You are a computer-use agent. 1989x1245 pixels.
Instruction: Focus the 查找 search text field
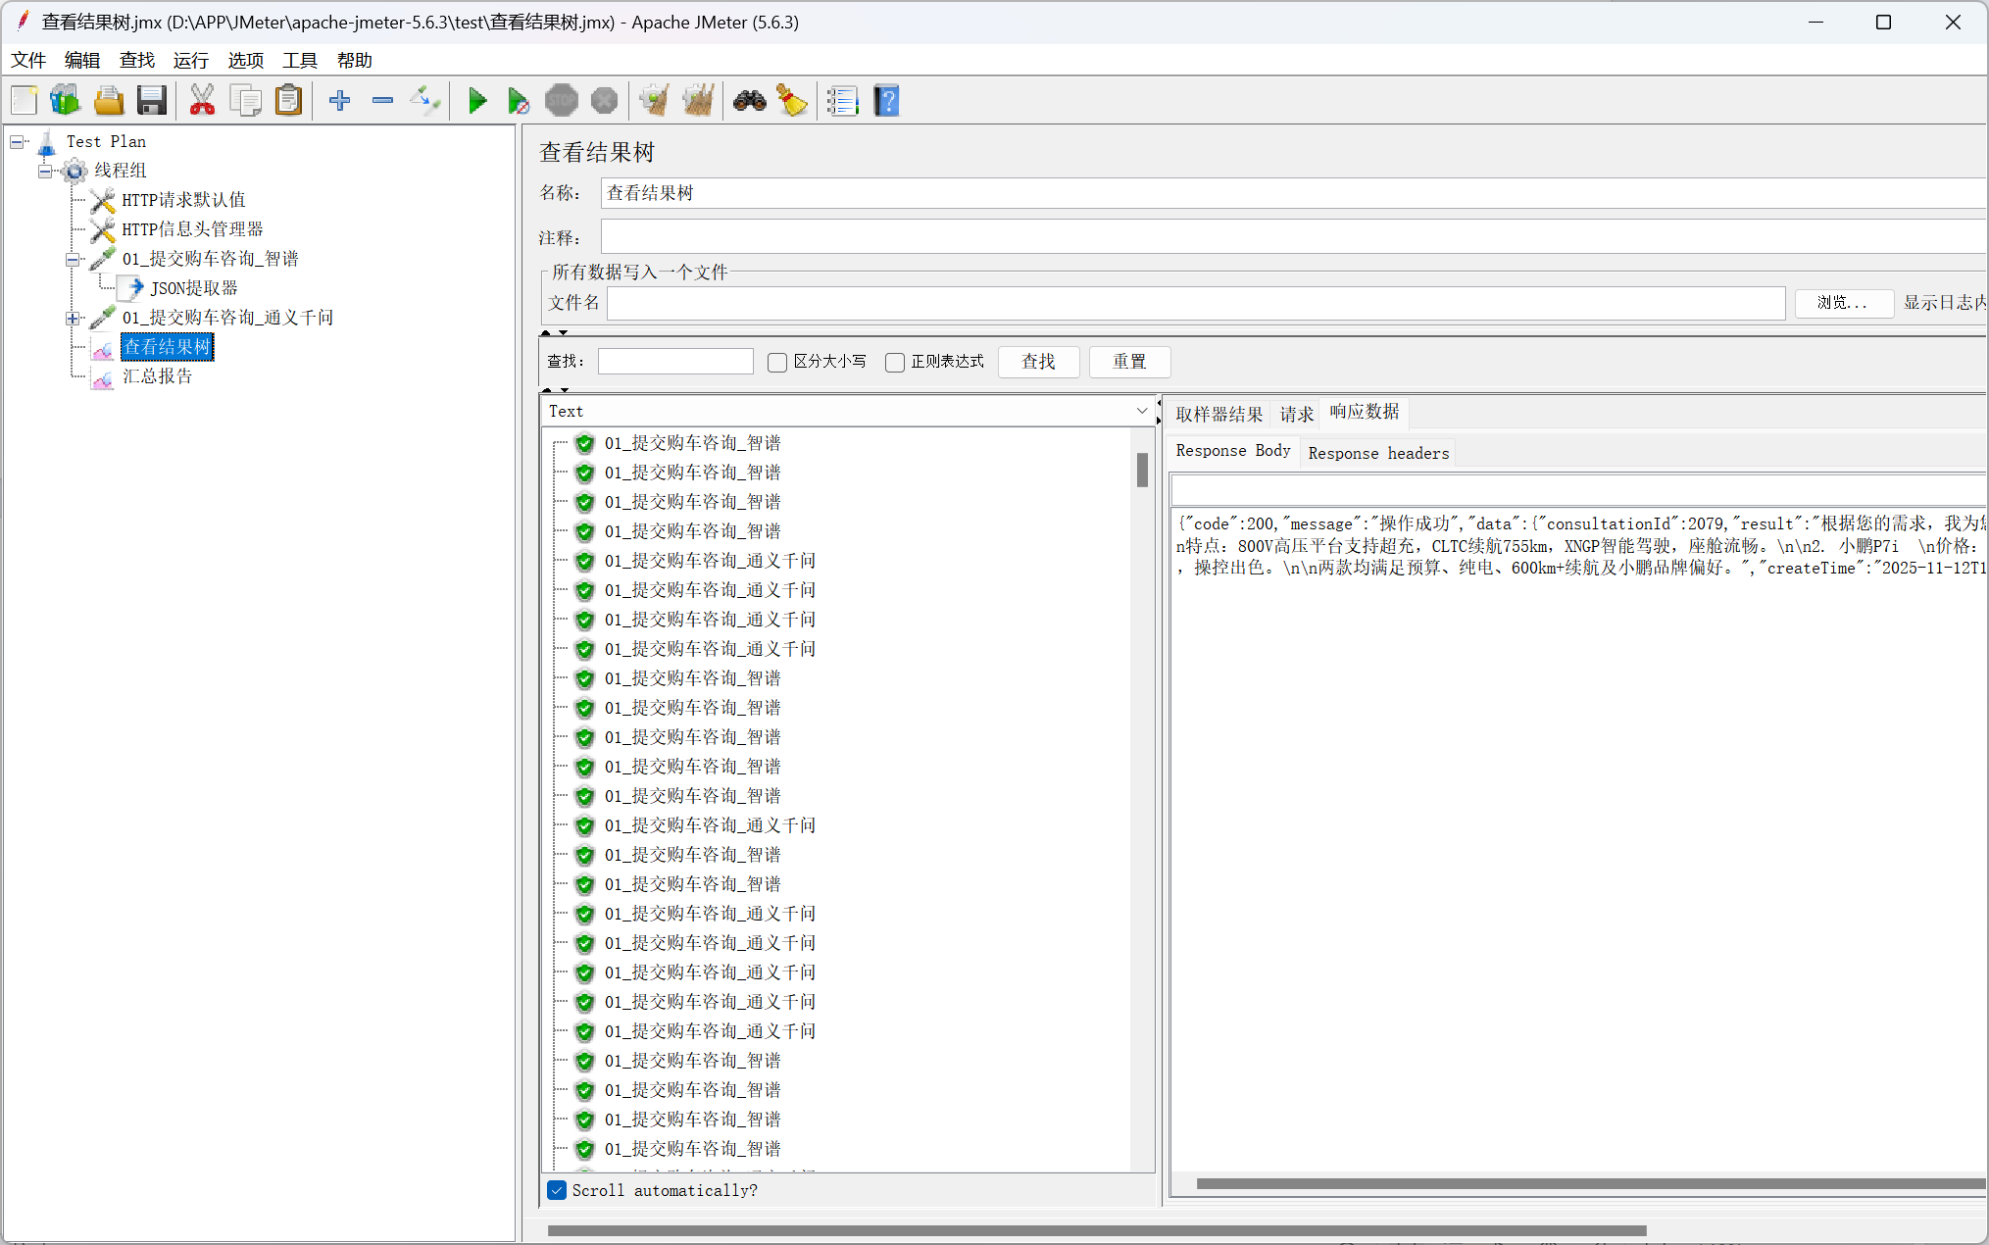pyautogui.click(x=675, y=362)
